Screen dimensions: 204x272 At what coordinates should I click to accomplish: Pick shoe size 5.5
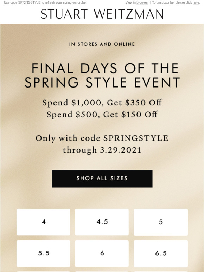click(x=43, y=253)
